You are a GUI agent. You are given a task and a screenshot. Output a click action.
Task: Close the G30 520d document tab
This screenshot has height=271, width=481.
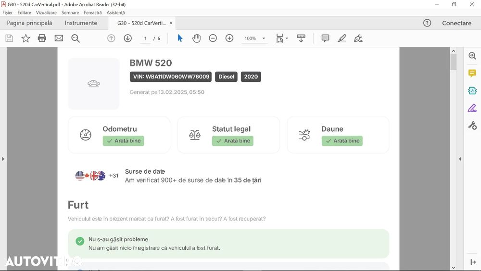171,23
